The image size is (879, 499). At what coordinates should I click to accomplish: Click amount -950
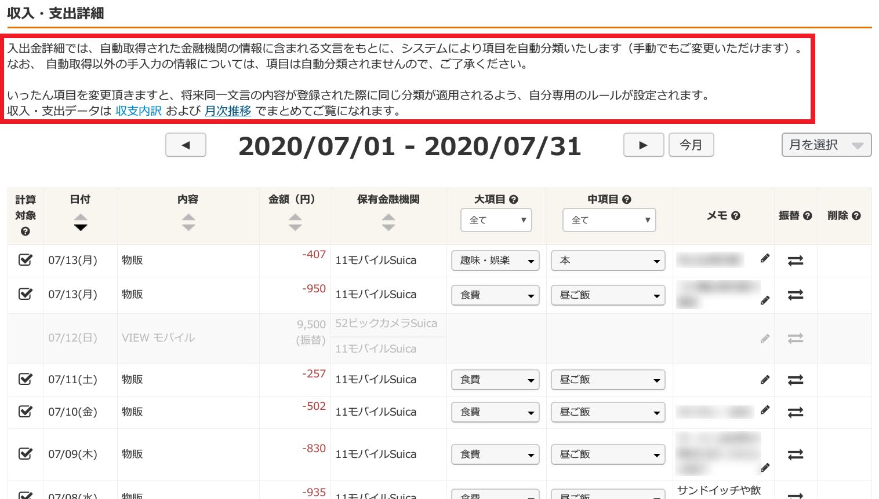point(314,288)
